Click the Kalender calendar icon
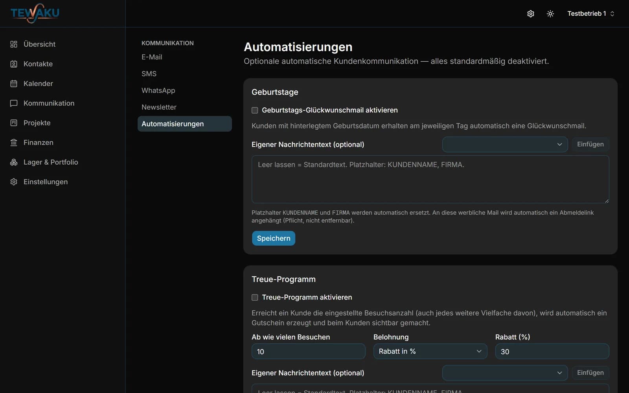The image size is (629, 393). pos(14,83)
